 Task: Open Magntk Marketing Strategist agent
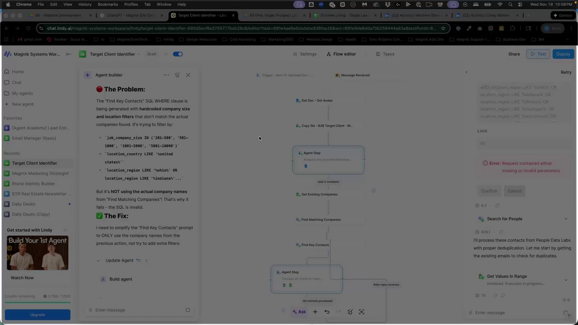(37, 173)
